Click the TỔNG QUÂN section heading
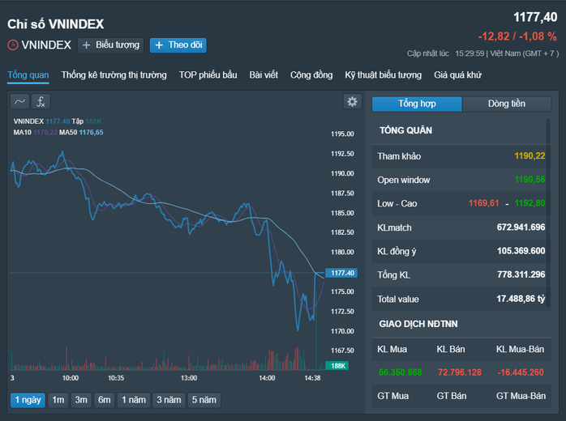Screen dimensions: 566x421 (405, 130)
